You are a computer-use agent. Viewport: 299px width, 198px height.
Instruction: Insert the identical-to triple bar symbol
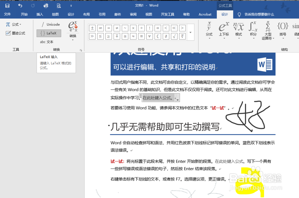tap(141, 36)
